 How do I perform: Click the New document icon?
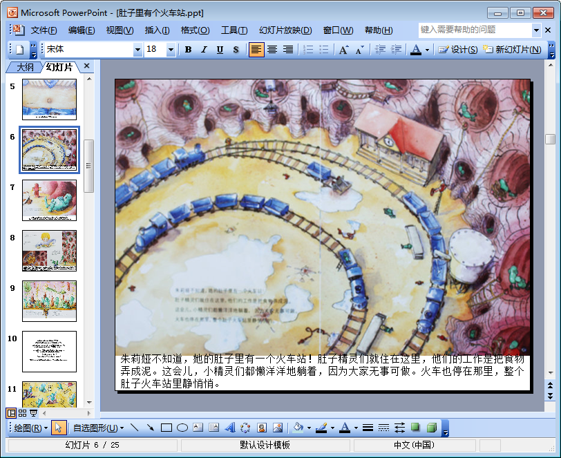19,49
